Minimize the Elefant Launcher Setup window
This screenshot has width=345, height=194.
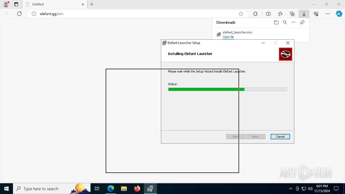point(263,43)
